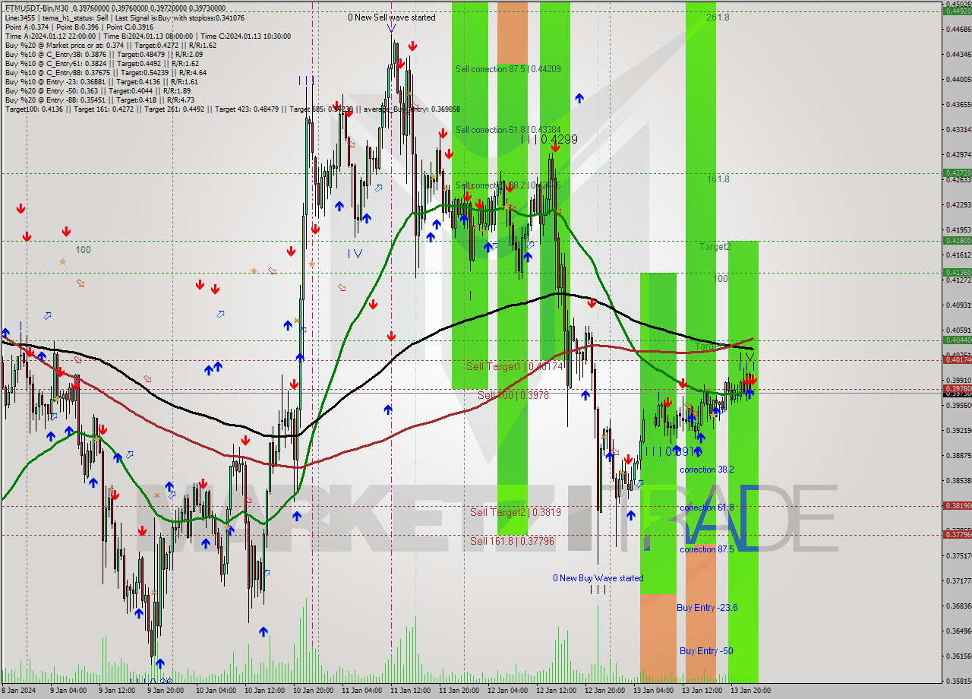Viewport: 972px width, 699px height.
Task: Click '0 New Buy Wave started' label
Action: click(x=598, y=578)
